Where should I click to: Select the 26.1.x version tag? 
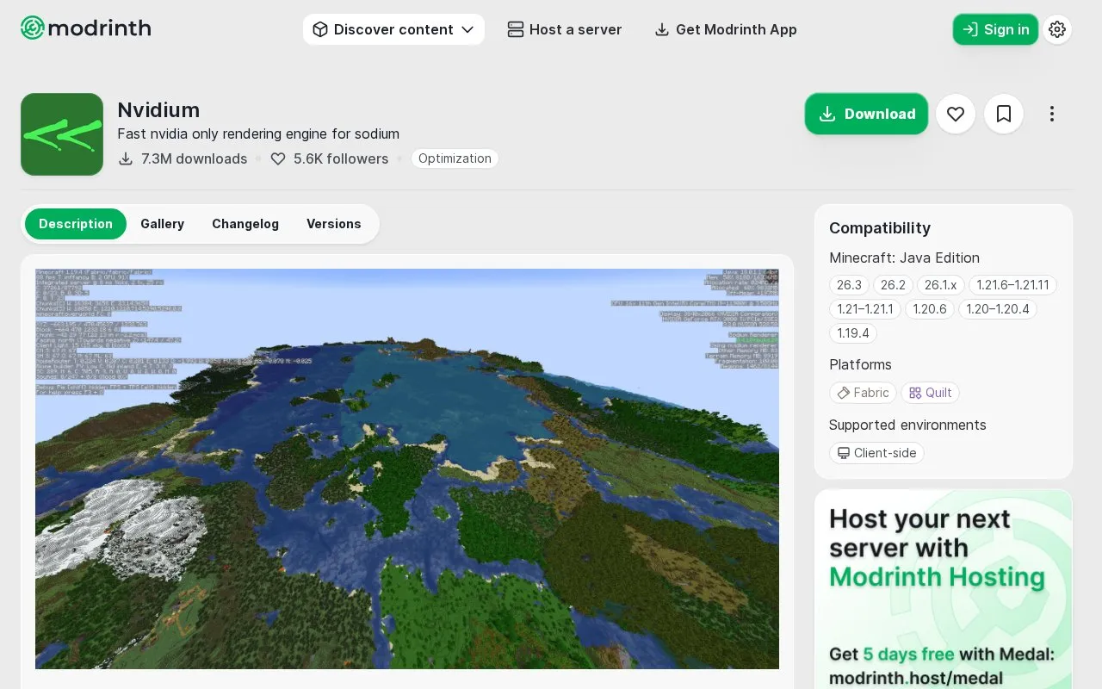(941, 285)
